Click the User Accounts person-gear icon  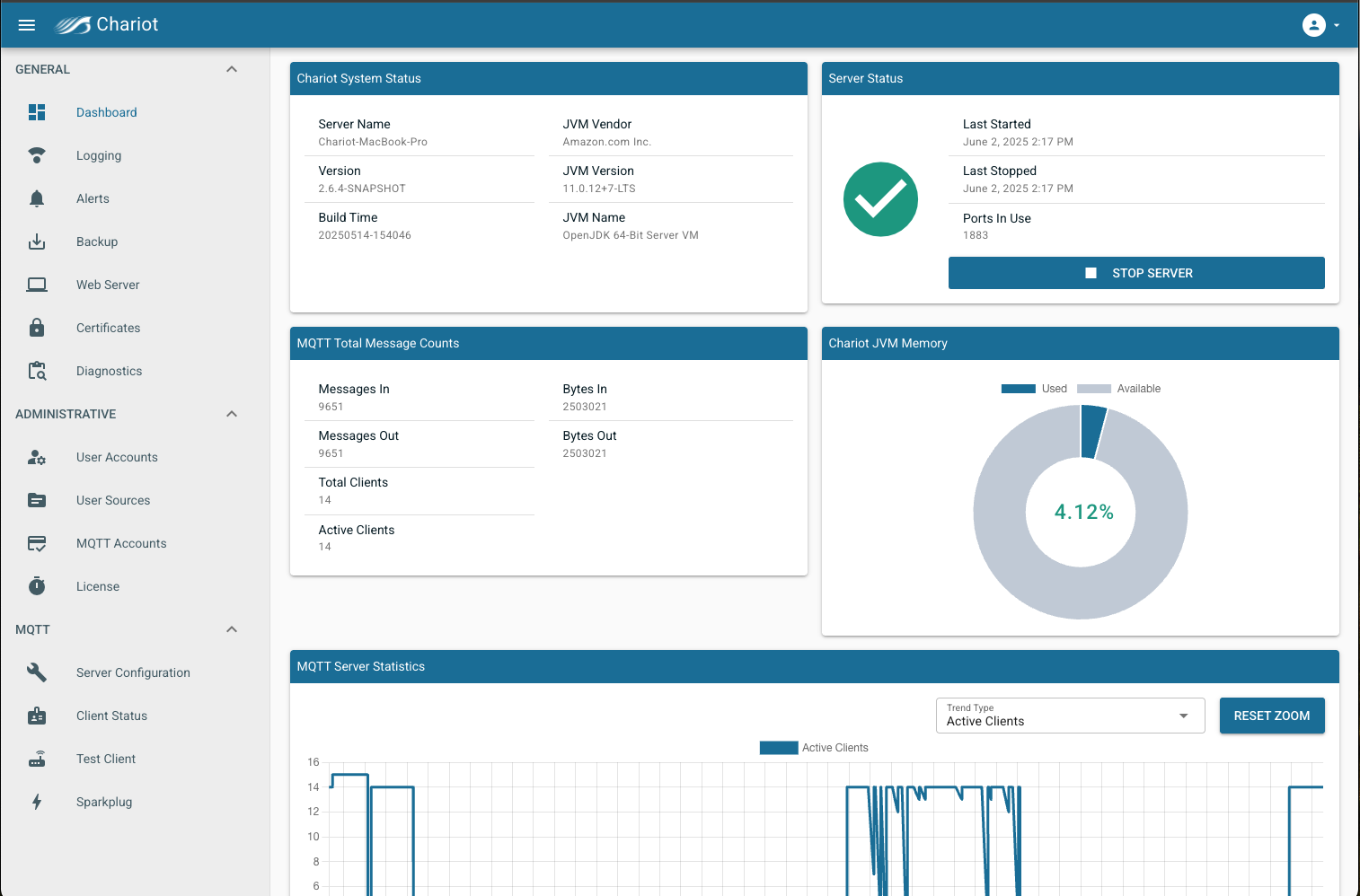[x=37, y=457]
